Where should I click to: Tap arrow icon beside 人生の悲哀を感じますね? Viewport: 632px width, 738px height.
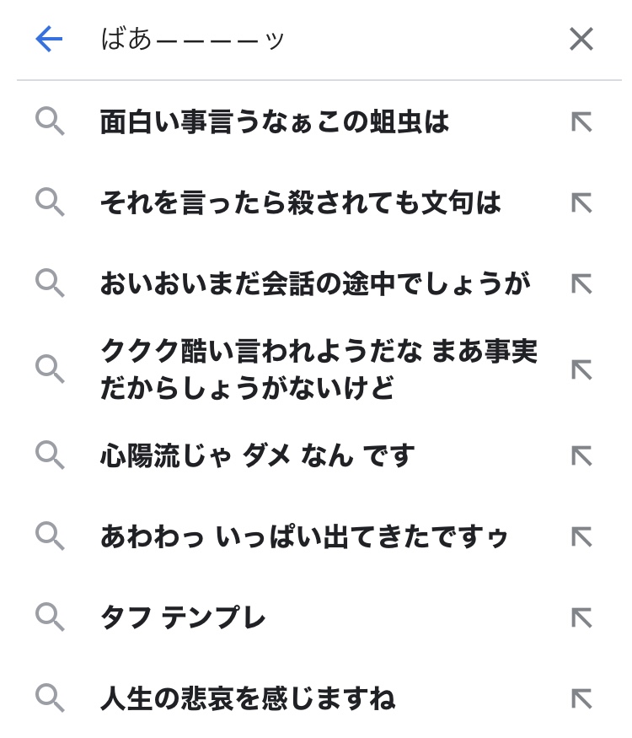click(581, 698)
